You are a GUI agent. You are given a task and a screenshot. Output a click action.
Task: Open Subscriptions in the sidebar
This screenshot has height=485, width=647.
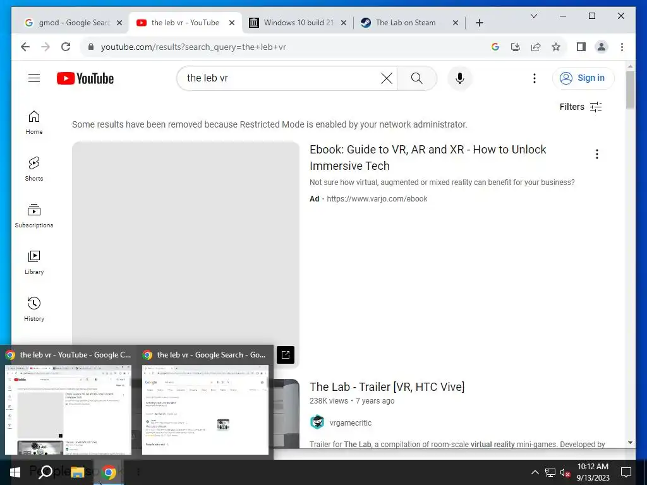pos(34,216)
